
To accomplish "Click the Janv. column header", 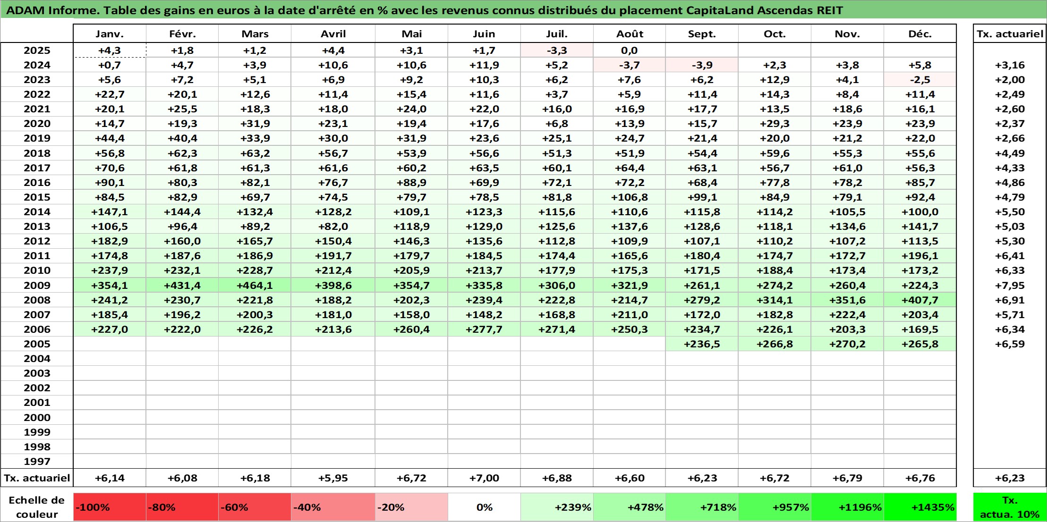I will tap(110, 34).
